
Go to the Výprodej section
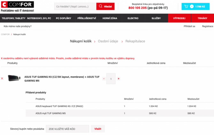(179, 18)
